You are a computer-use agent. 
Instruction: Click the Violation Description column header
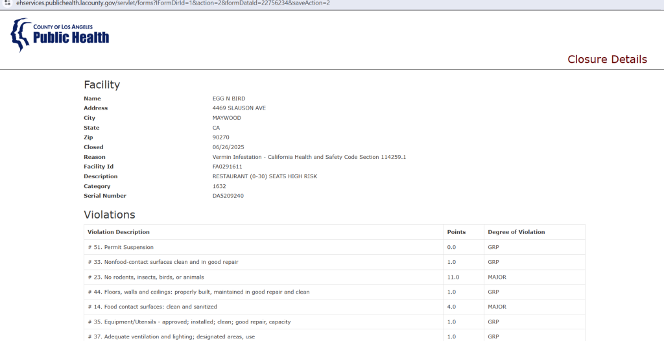point(119,232)
